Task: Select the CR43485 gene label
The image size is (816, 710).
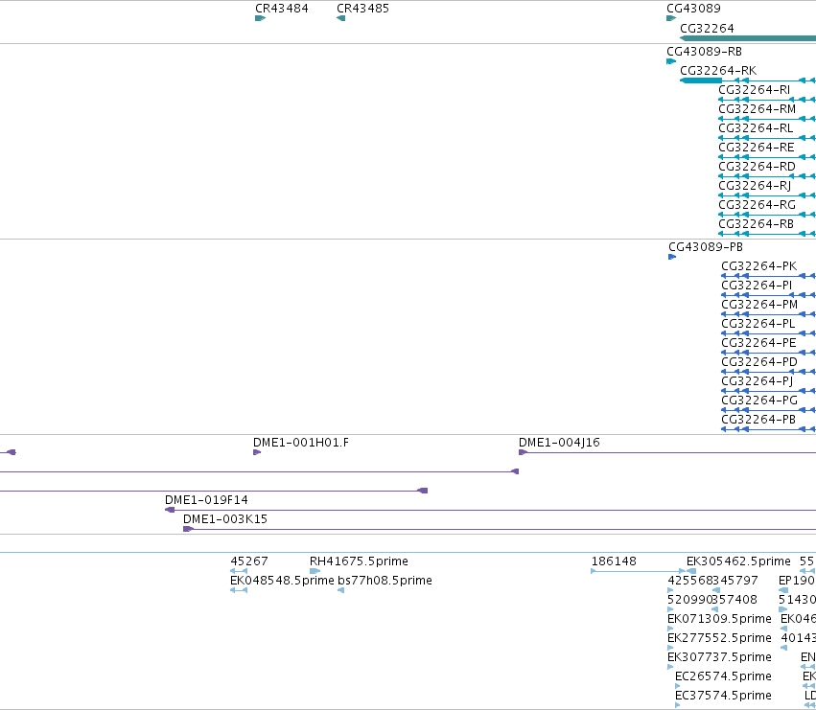Action: pos(362,9)
